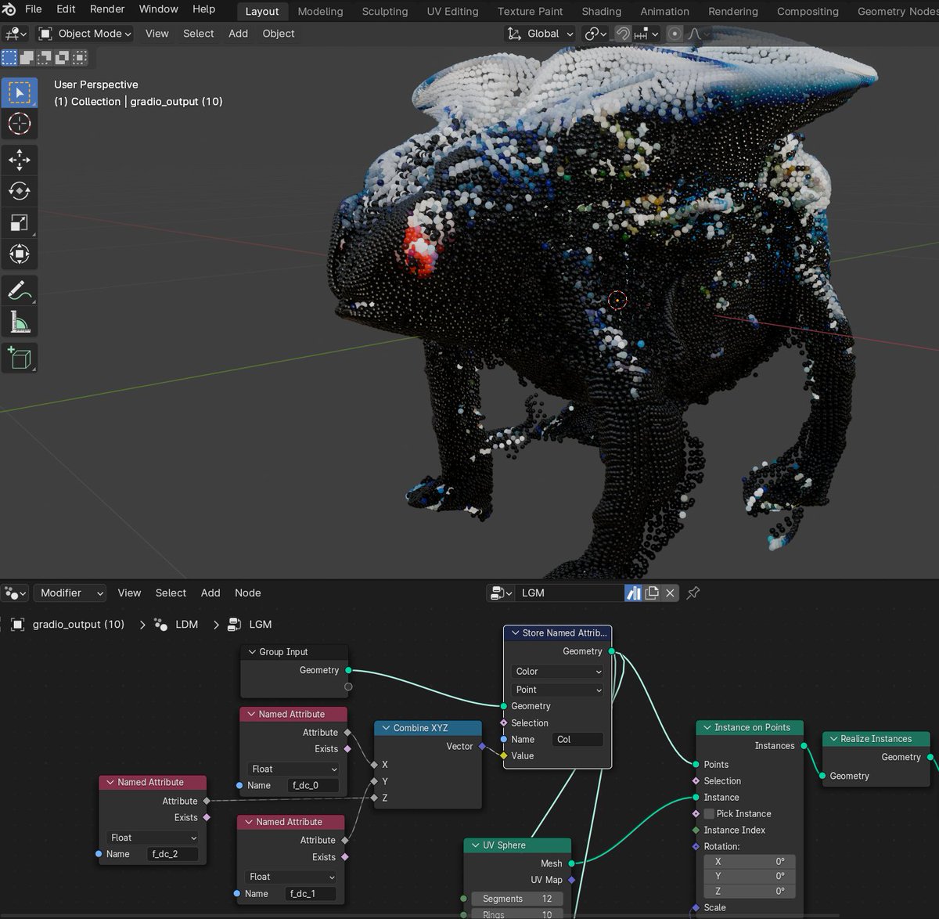The height and width of the screenshot is (919, 939).
Task: Select the Annotate tool
Action: click(19, 290)
